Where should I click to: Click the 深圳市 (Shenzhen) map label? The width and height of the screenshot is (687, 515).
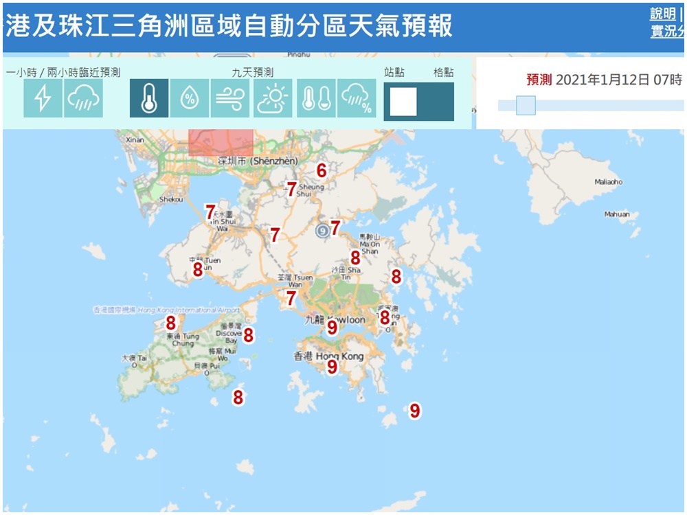[258, 161]
